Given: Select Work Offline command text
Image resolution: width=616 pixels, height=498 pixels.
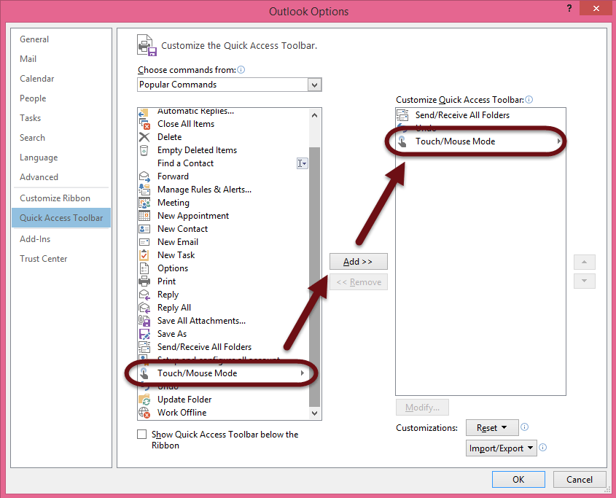Looking at the screenshot, I should pyautogui.click(x=182, y=413).
